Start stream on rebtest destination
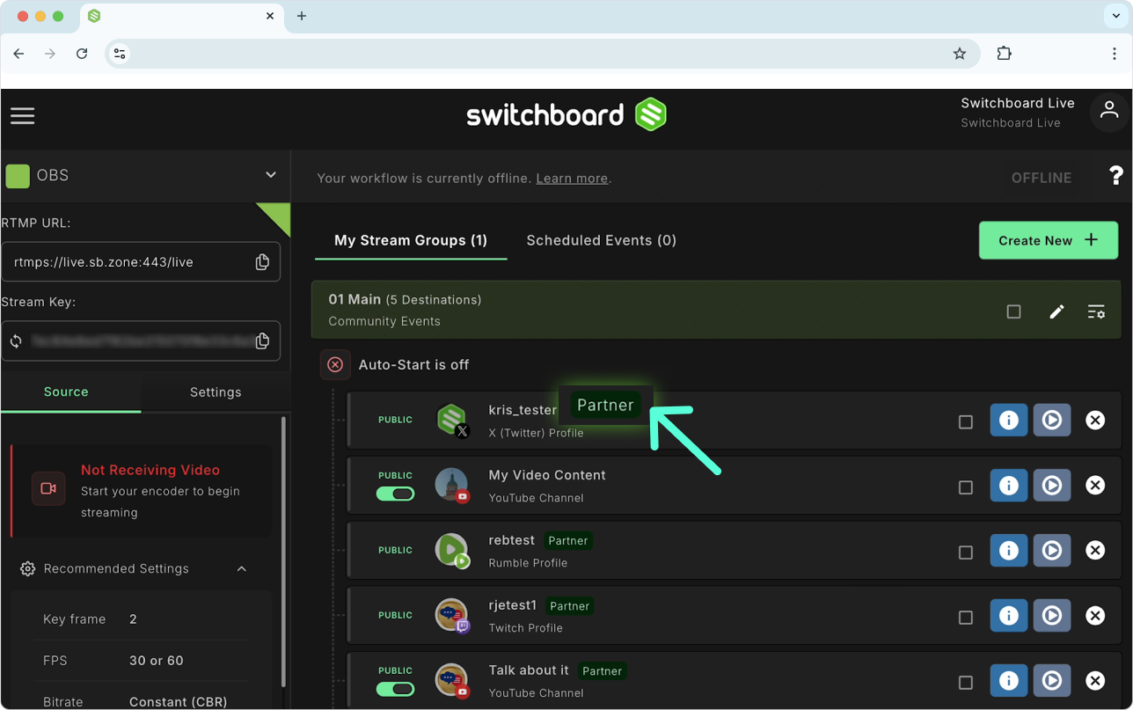 coord(1052,551)
